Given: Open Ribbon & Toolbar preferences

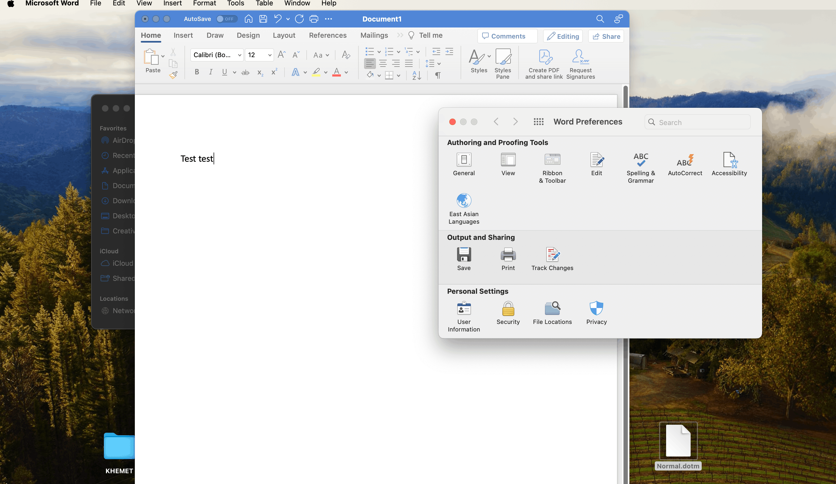Looking at the screenshot, I should [552, 168].
